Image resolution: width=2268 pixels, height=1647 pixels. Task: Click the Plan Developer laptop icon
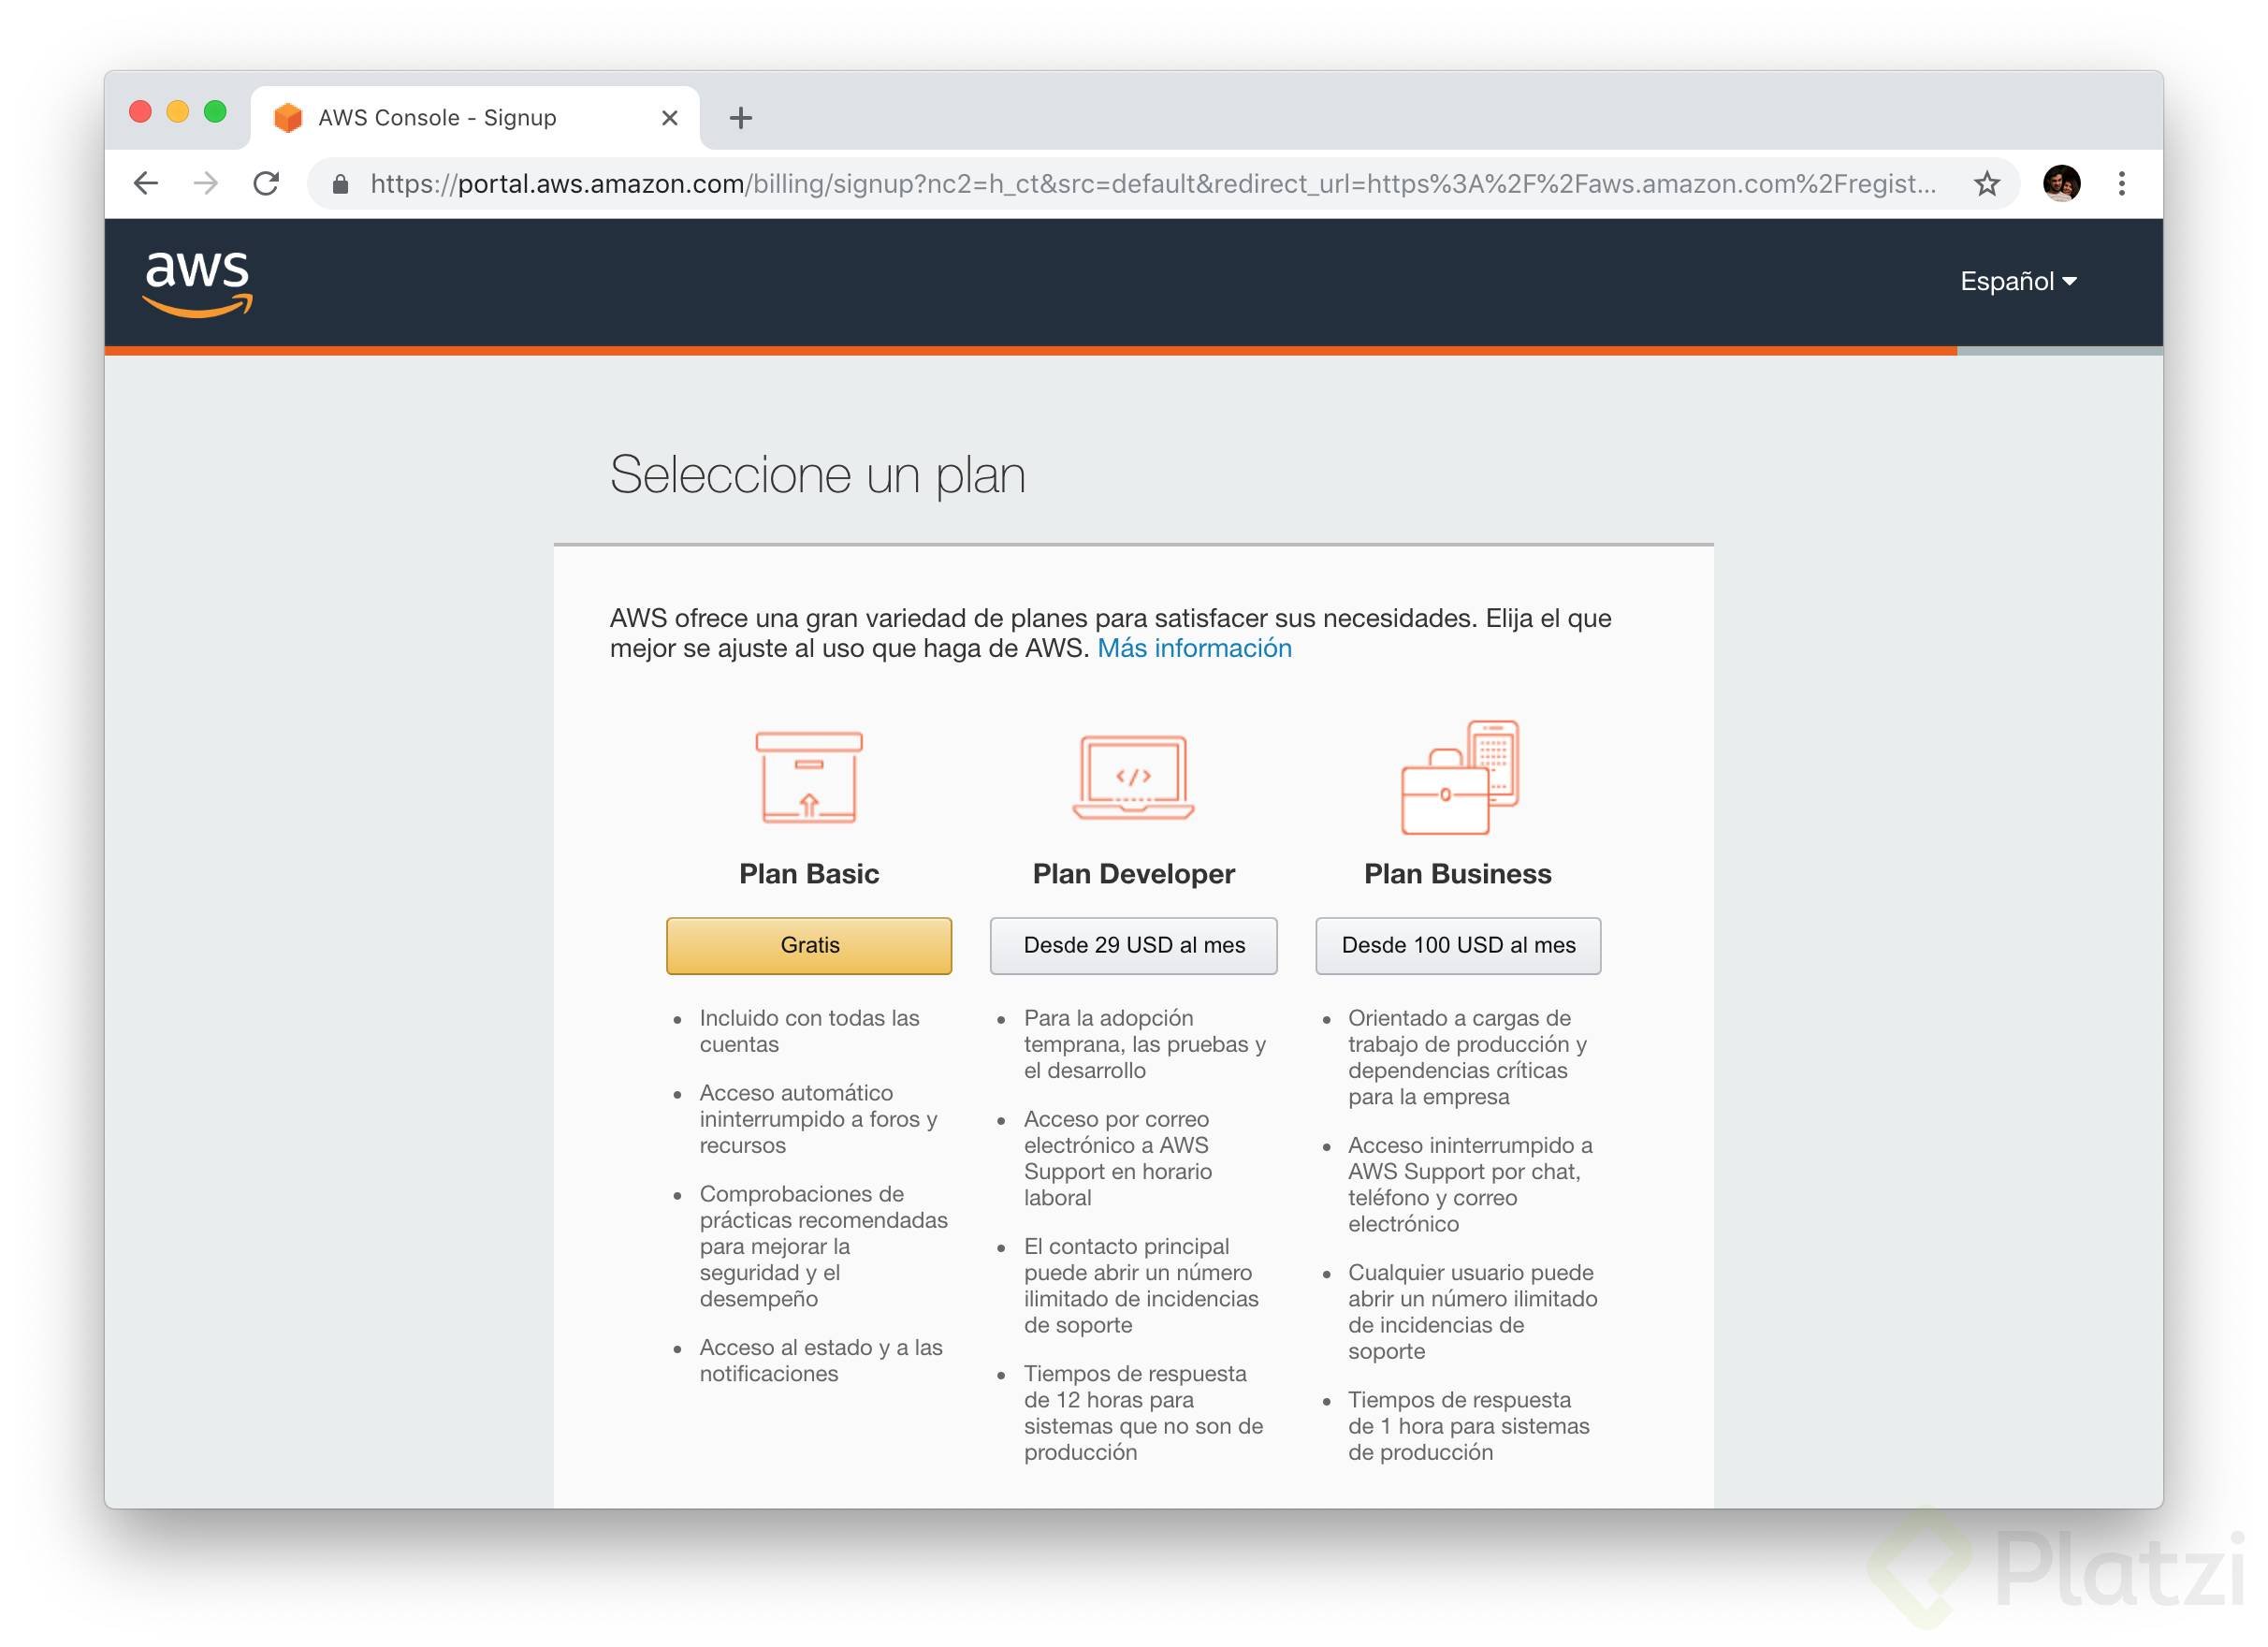pyautogui.click(x=1133, y=777)
